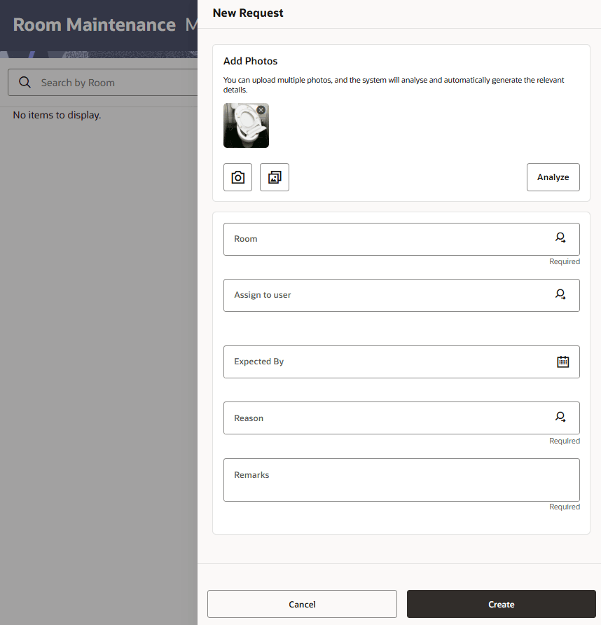Click the Room Maintenance page title
601x625 pixels.
tap(95, 25)
